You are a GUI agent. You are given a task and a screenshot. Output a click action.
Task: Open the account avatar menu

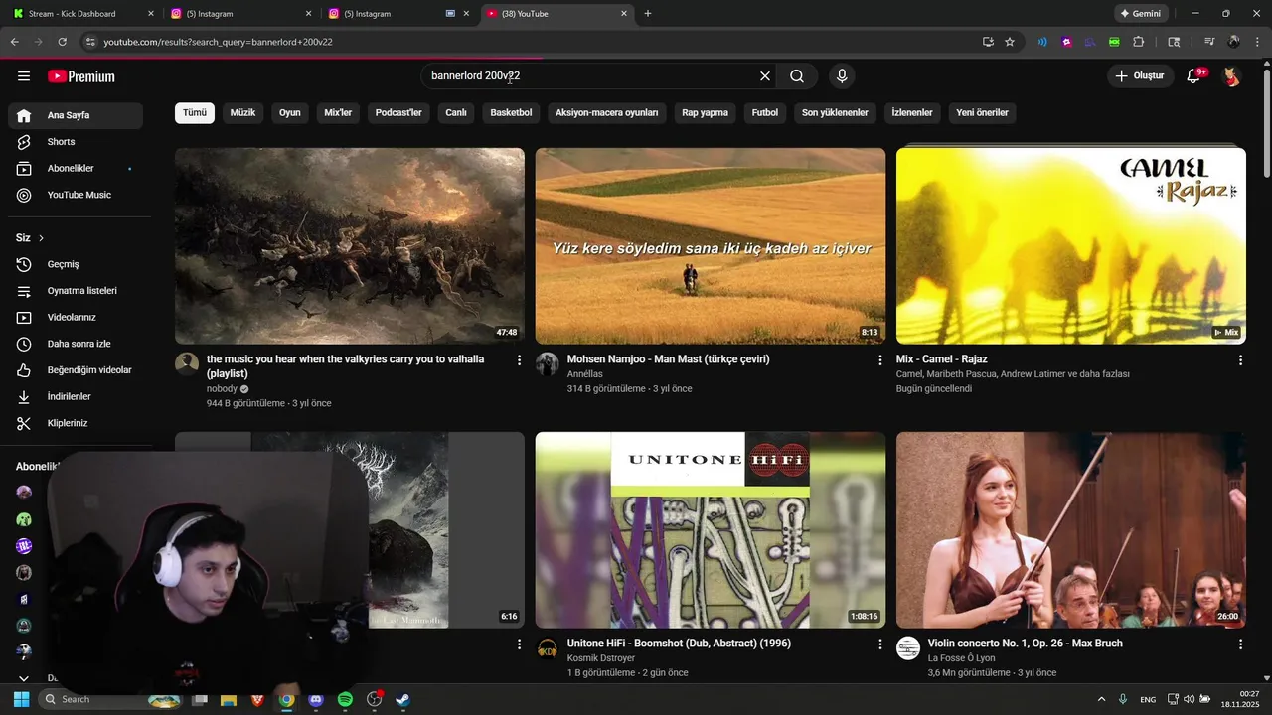coord(1232,76)
